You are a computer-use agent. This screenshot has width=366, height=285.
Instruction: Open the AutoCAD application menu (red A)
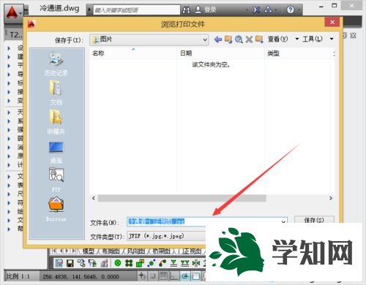point(12,12)
